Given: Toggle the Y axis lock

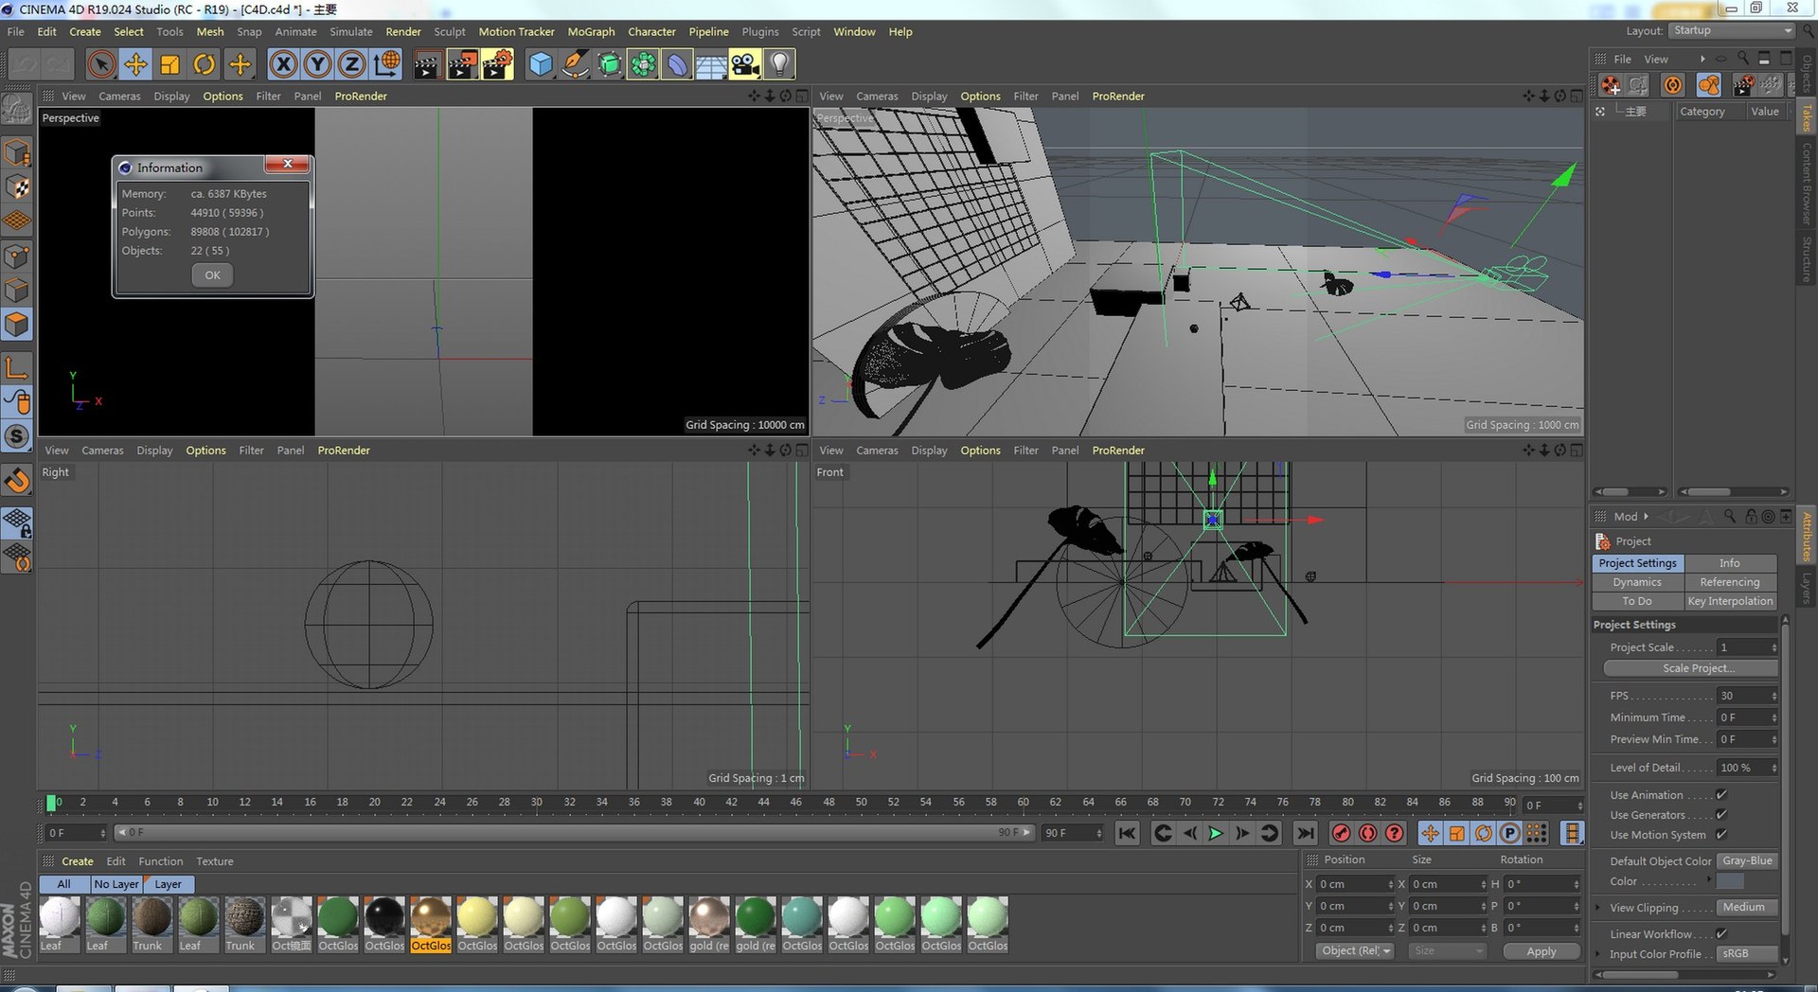Looking at the screenshot, I should point(317,64).
